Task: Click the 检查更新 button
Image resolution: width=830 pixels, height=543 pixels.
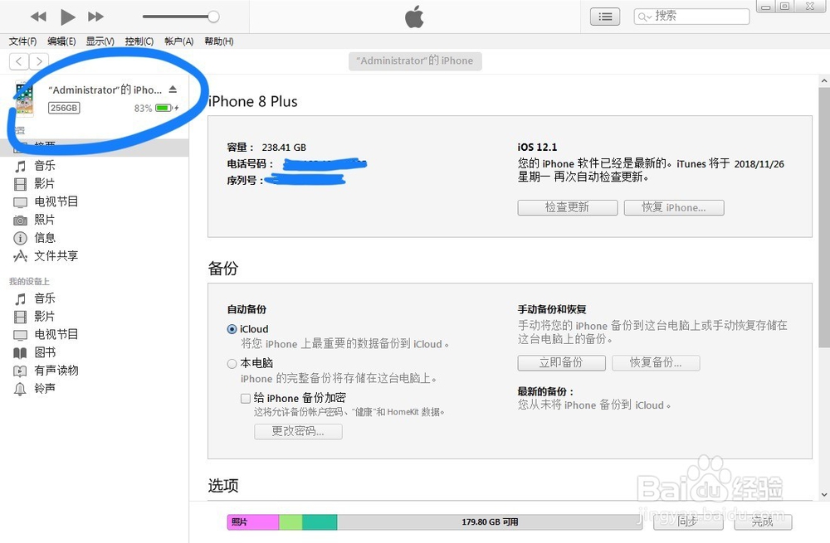Action: (568, 207)
